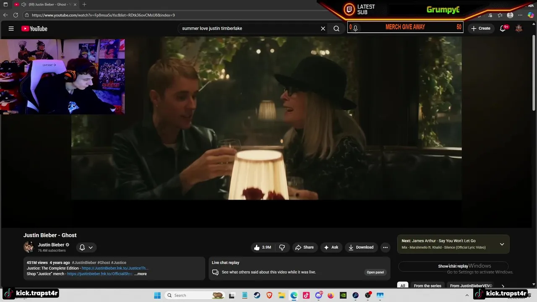The width and height of the screenshot is (537, 302).
Task: Clear the search box text
Action: point(323,29)
